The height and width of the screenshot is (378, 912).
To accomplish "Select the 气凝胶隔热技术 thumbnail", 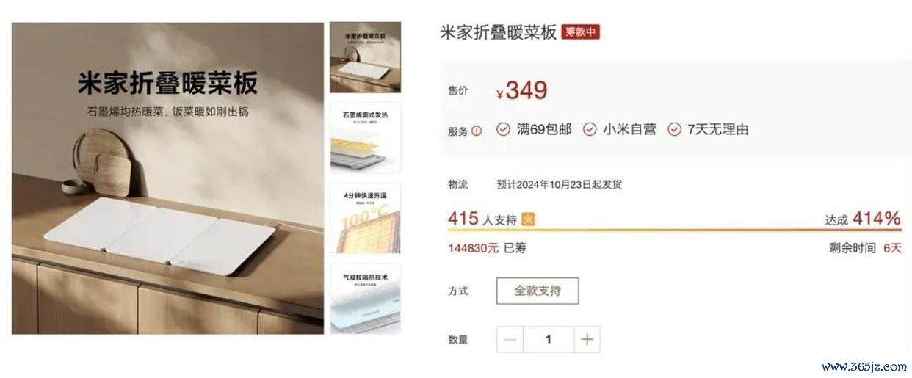I will [365, 299].
